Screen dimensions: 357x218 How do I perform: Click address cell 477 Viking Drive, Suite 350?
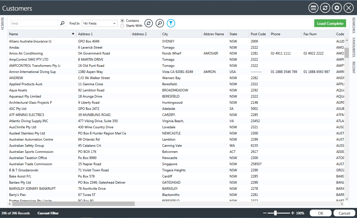(x=98, y=121)
